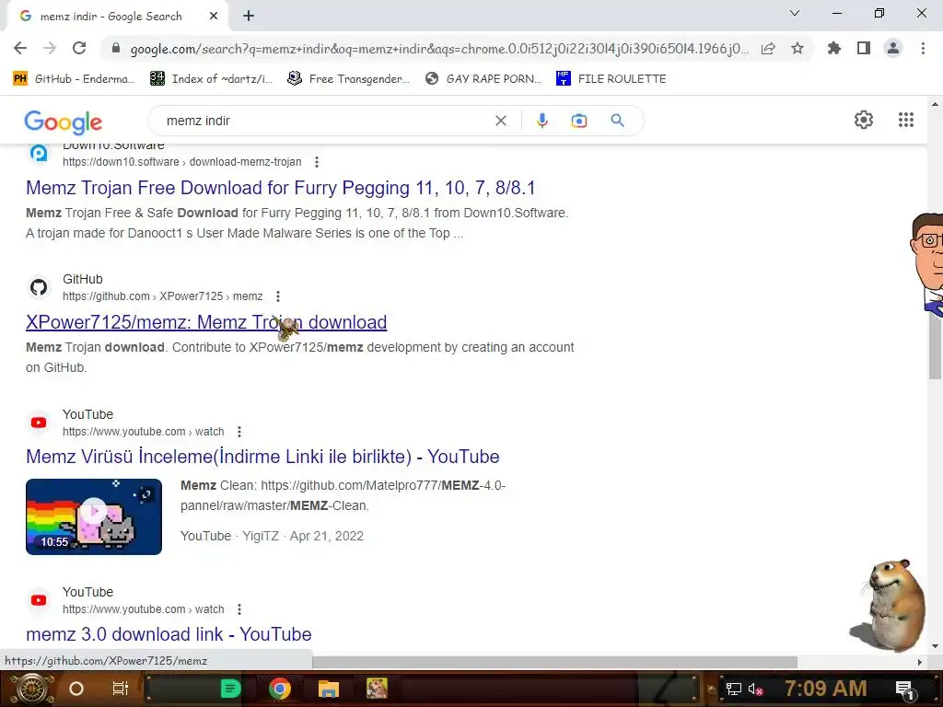Click the scroll down arrow
943x707 pixels.
[935, 646]
